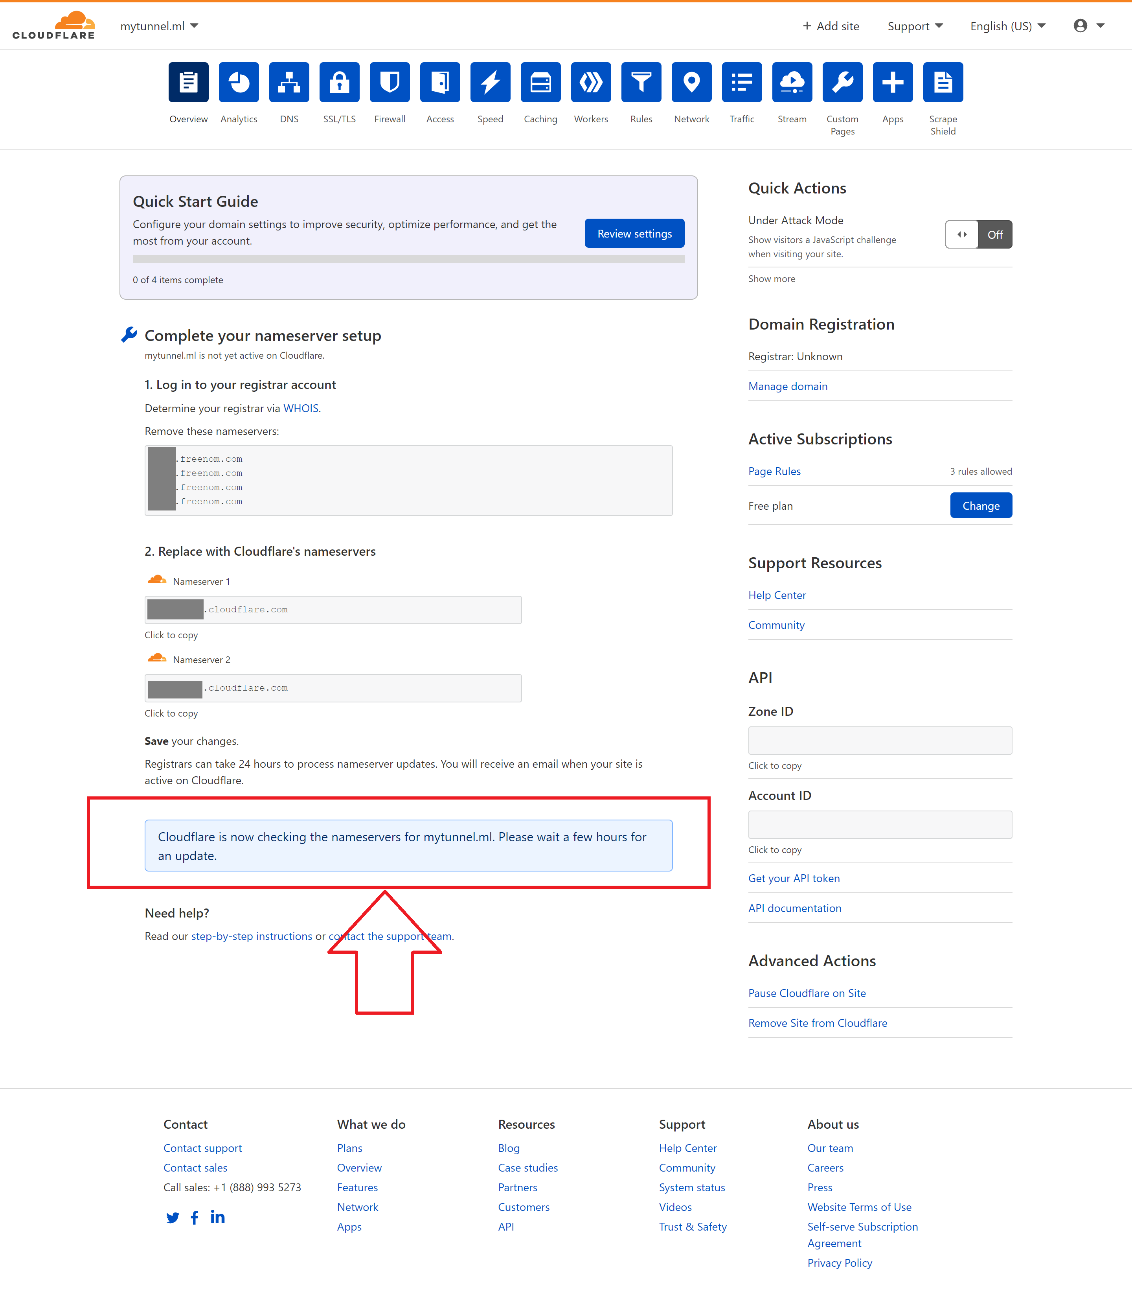
Task: Open the Caching drive icon
Action: coord(540,82)
